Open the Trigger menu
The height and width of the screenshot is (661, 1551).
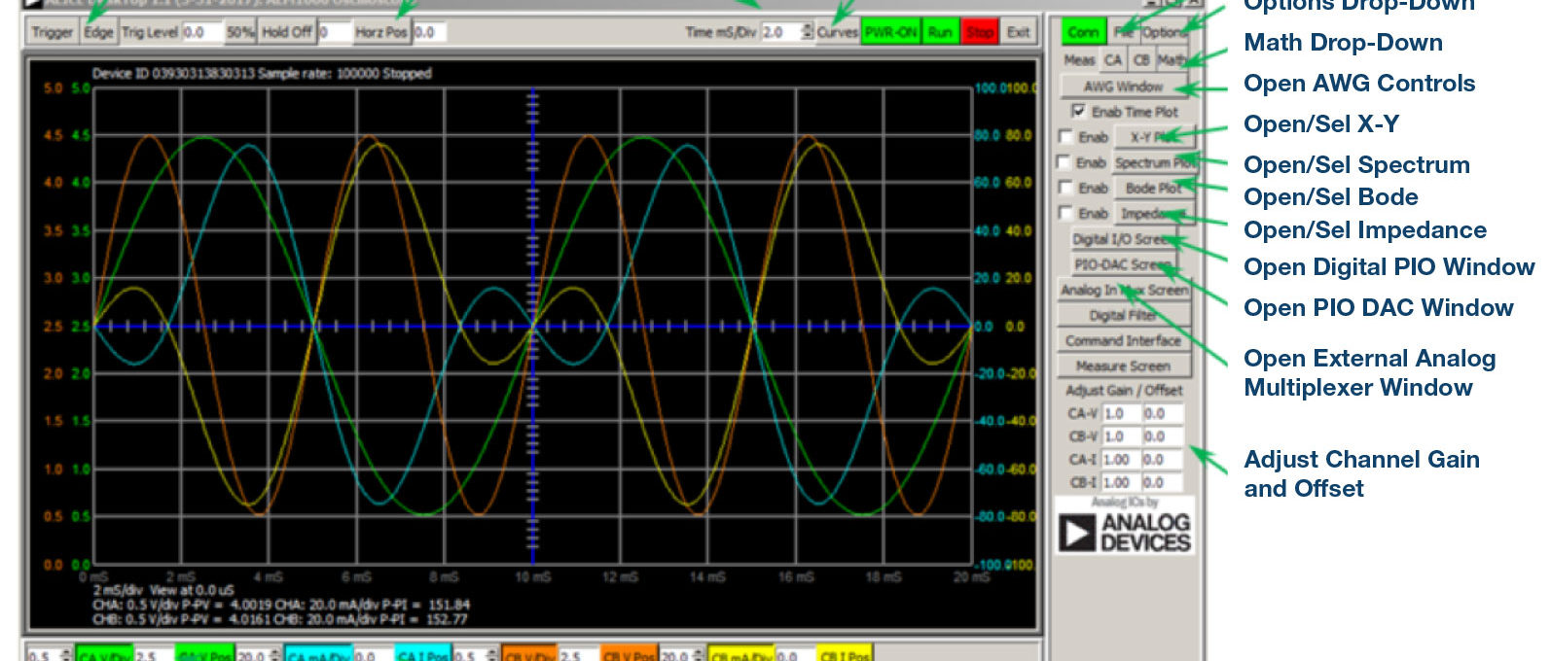[52, 32]
